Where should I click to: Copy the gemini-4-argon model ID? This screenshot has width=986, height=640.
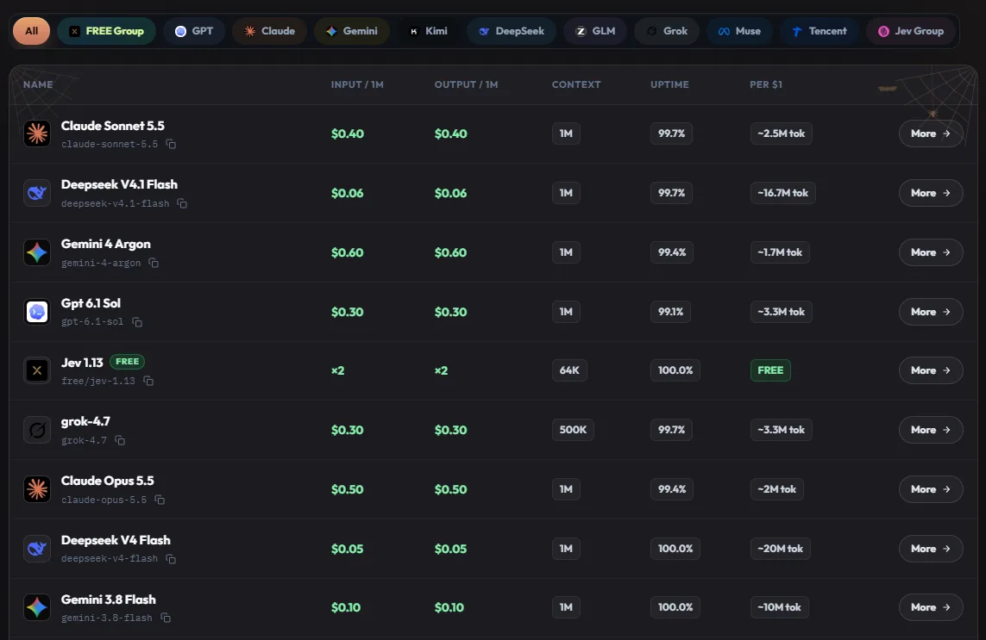click(x=154, y=264)
